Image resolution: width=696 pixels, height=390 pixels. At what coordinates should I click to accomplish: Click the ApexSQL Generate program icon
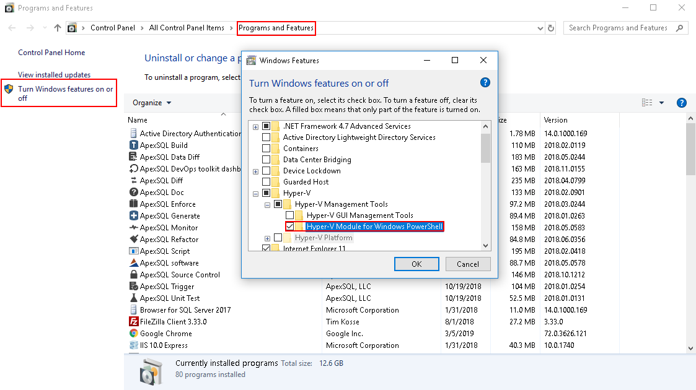pos(134,215)
